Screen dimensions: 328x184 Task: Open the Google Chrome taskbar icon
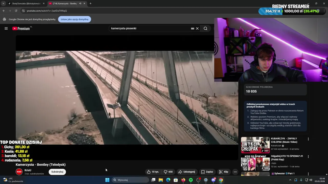(x=221, y=180)
